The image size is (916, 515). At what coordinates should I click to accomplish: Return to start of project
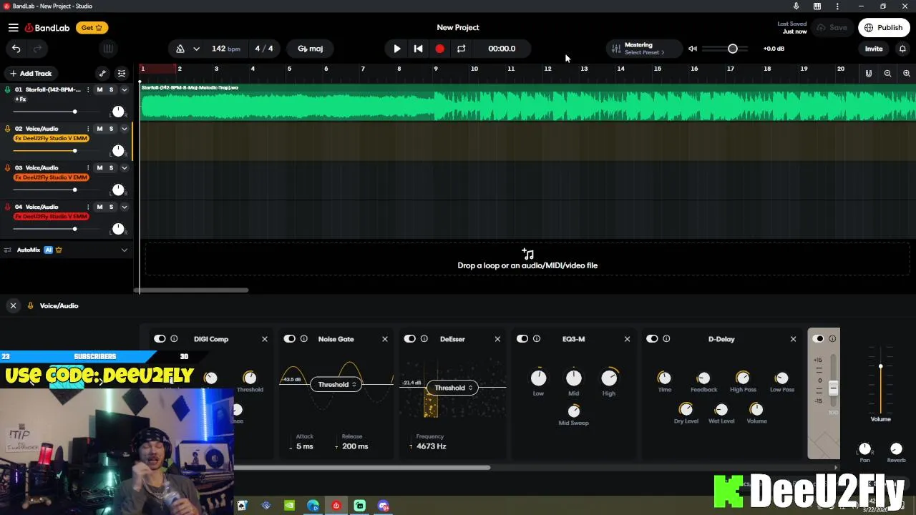418,49
